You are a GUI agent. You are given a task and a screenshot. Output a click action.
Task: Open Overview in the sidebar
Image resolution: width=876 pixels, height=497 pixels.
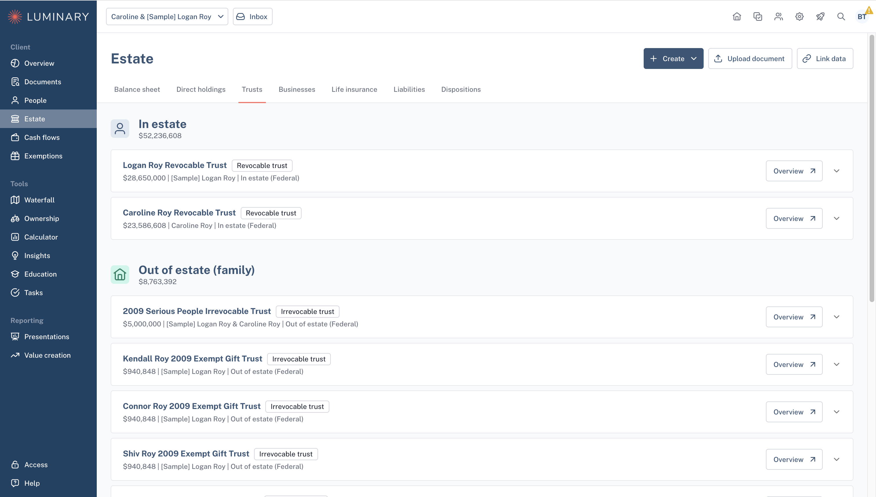48,63
